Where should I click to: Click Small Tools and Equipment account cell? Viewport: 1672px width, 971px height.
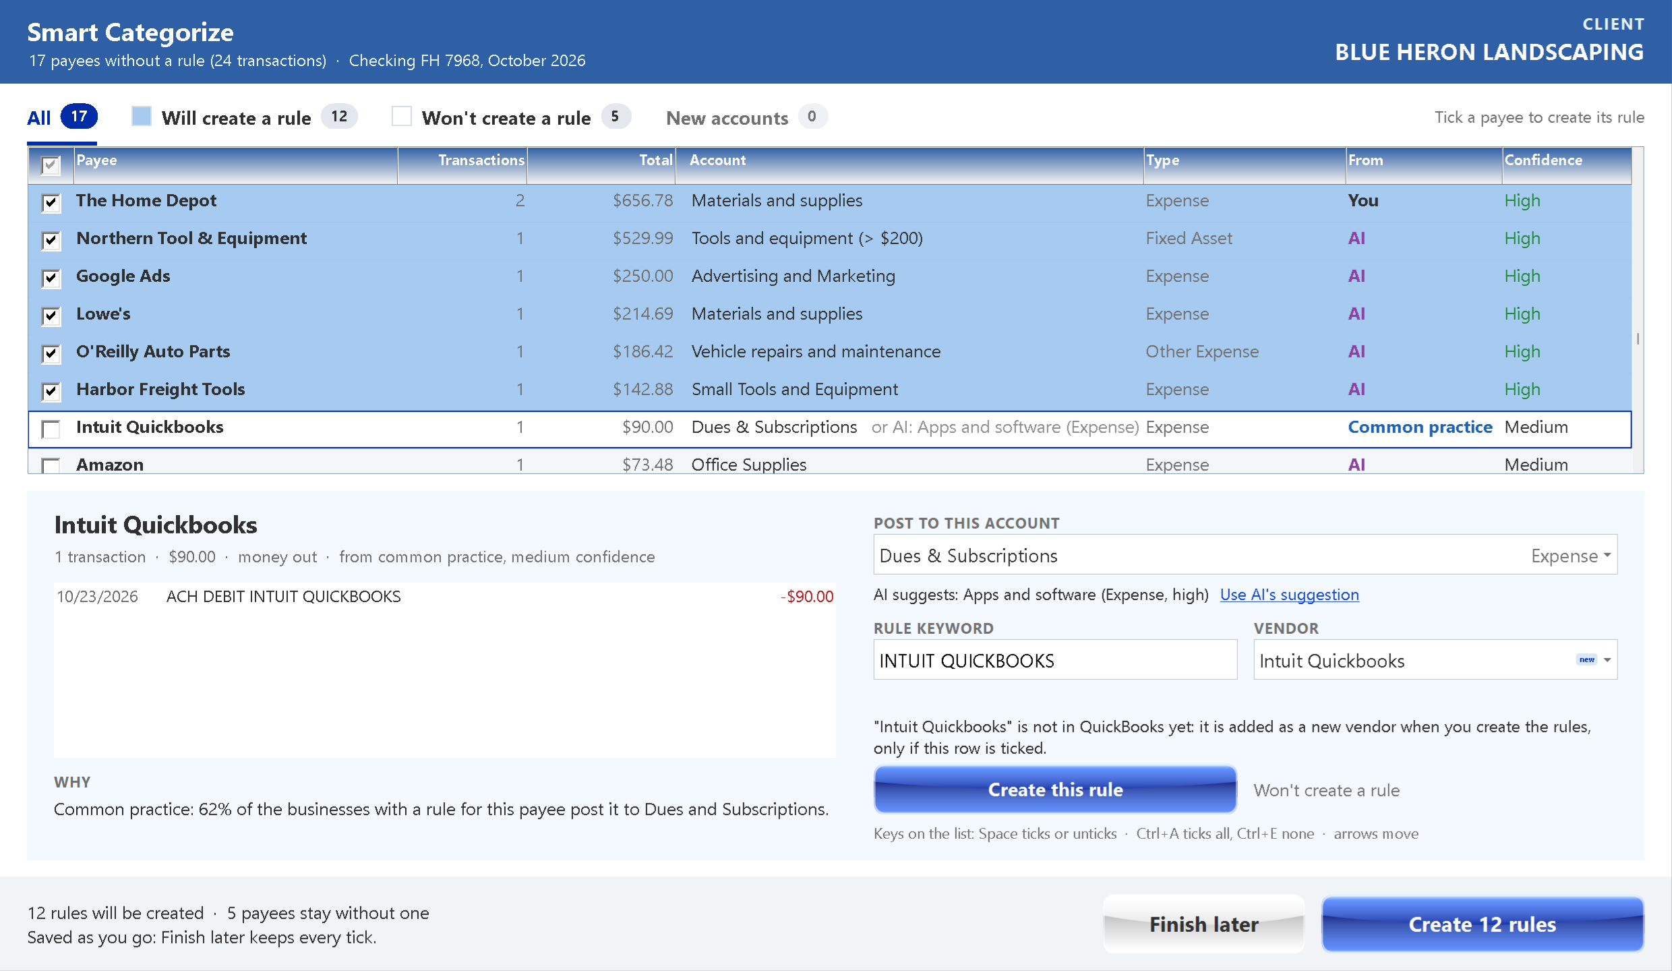coord(794,390)
